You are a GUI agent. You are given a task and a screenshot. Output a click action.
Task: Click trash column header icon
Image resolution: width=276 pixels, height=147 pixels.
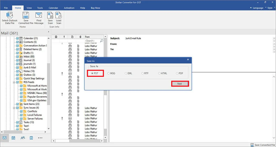[x=56, y=37]
